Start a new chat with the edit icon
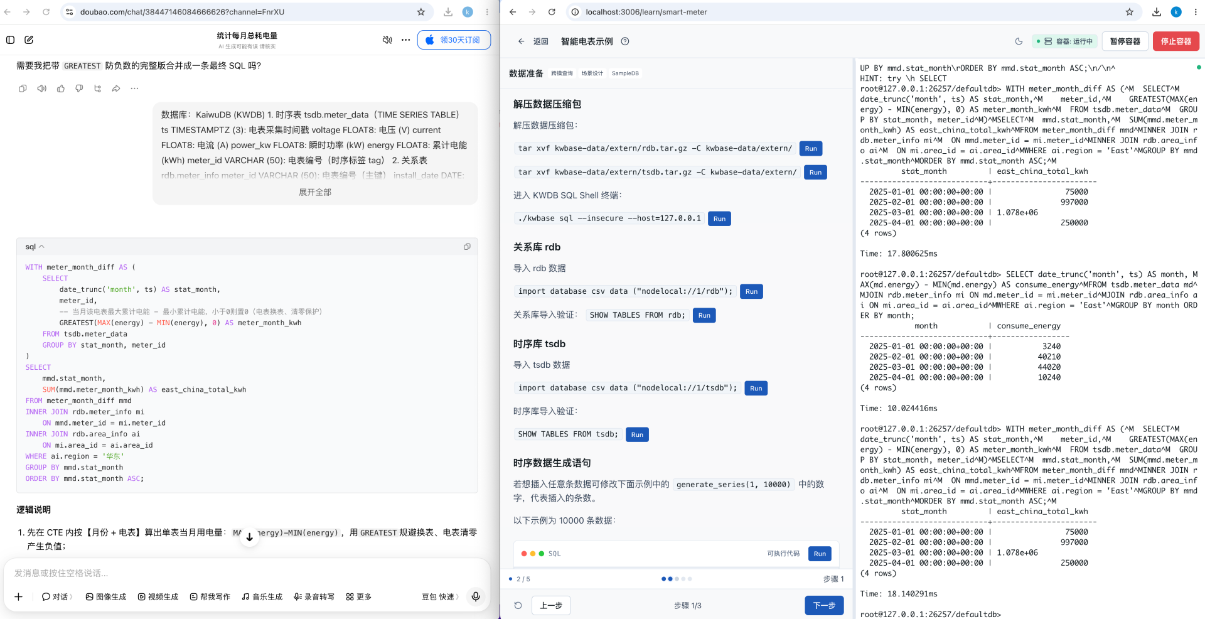 tap(29, 40)
